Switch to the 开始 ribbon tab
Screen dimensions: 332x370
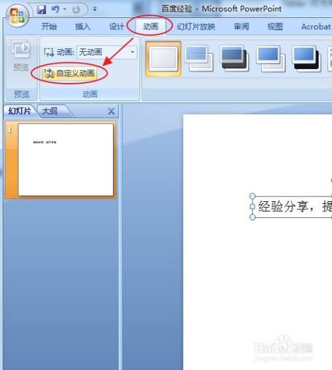coord(49,27)
